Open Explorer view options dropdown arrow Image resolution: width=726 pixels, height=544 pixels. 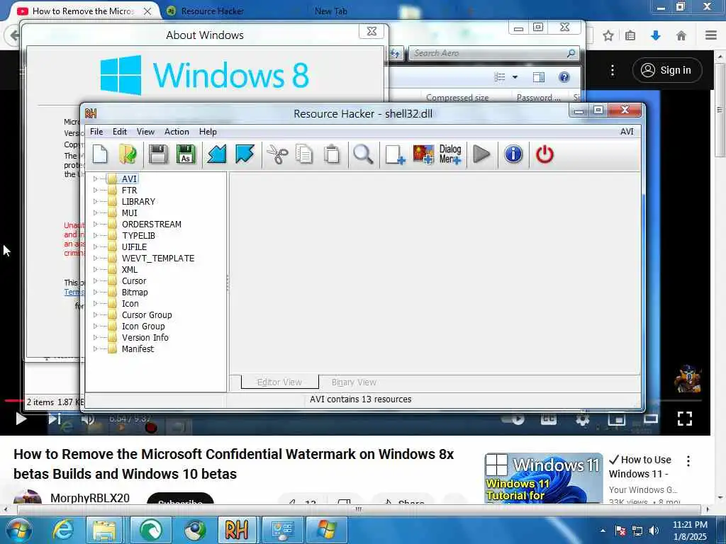515,77
